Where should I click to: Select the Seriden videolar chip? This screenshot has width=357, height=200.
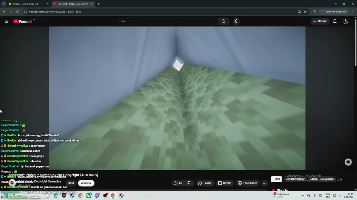295,179
